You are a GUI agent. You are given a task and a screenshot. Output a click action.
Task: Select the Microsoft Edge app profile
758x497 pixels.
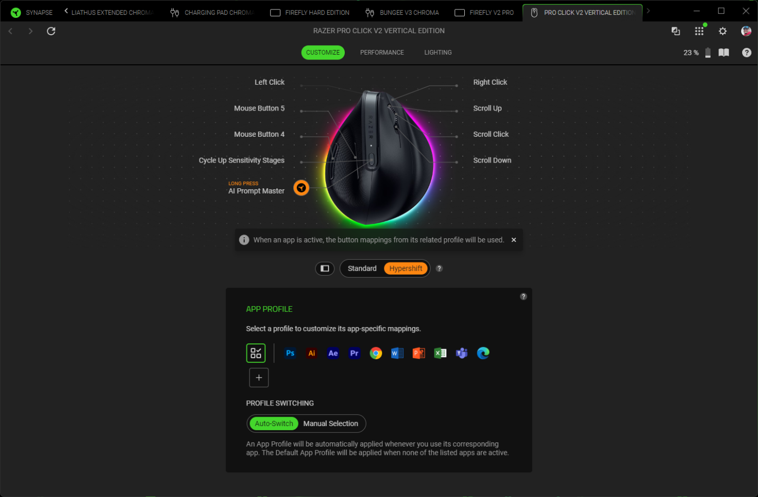(483, 353)
